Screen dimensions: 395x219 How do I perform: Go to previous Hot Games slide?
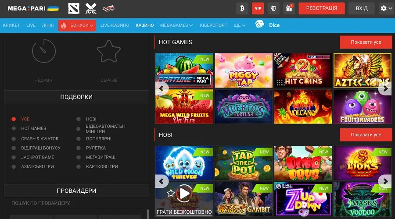click(161, 88)
